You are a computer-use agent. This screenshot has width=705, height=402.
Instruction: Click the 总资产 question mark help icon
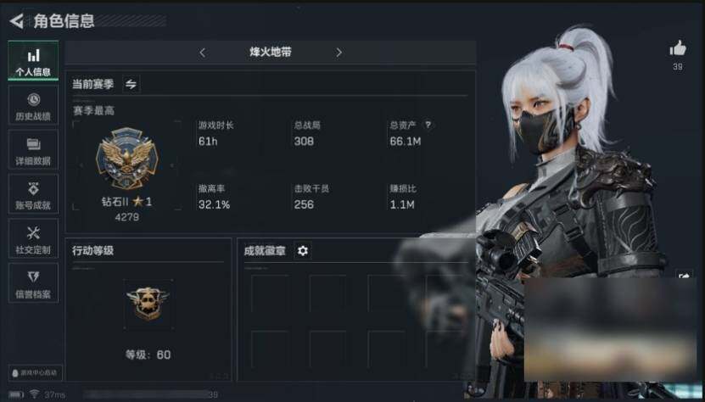point(428,125)
